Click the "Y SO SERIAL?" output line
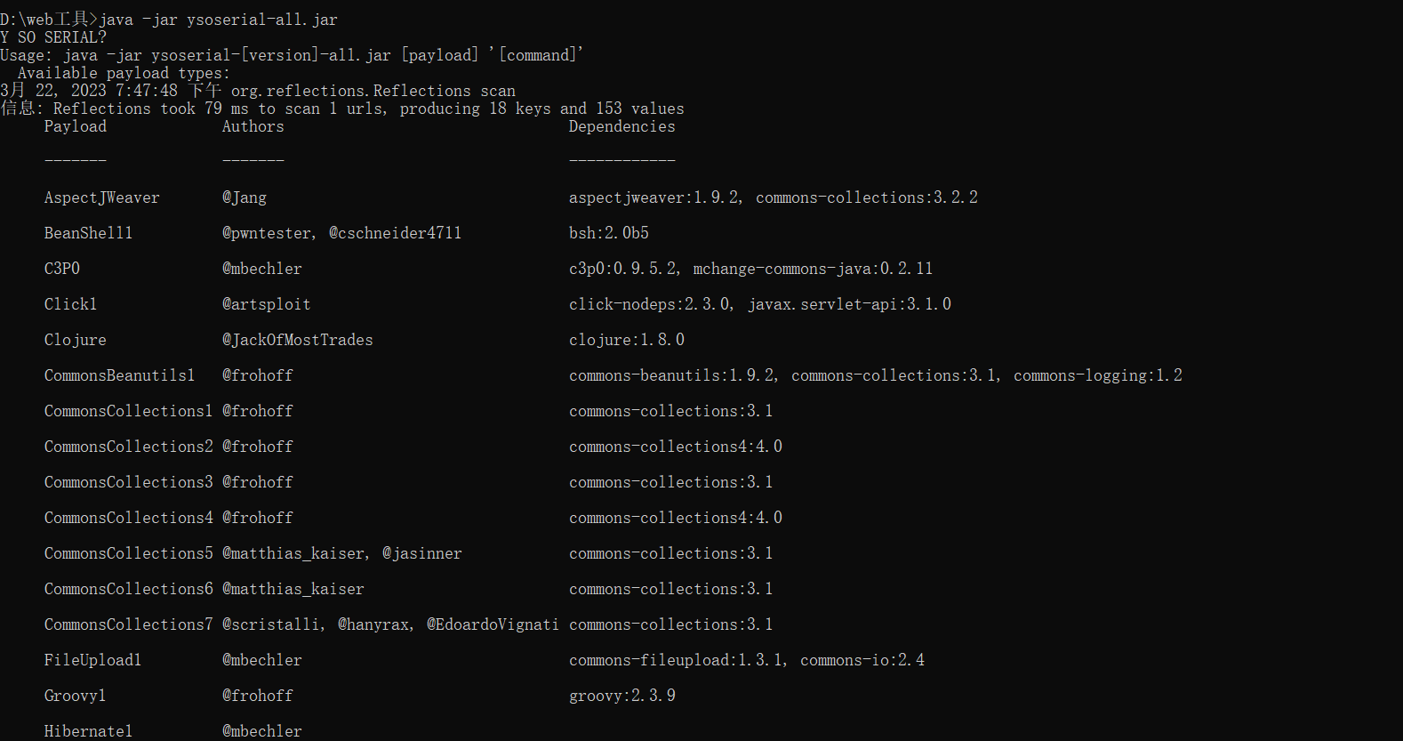The image size is (1403, 741). 53,37
